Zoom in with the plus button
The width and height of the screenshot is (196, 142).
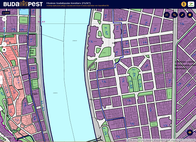coord(4,19)
